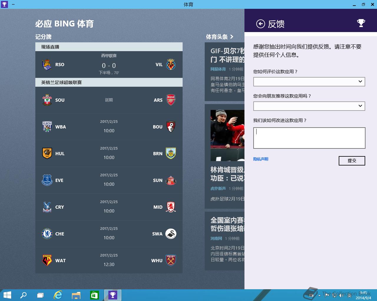Expand the 体育头条 section chevron
This screenshot has width=377, height=301.
pyautogui.click(x=232, y=37)
